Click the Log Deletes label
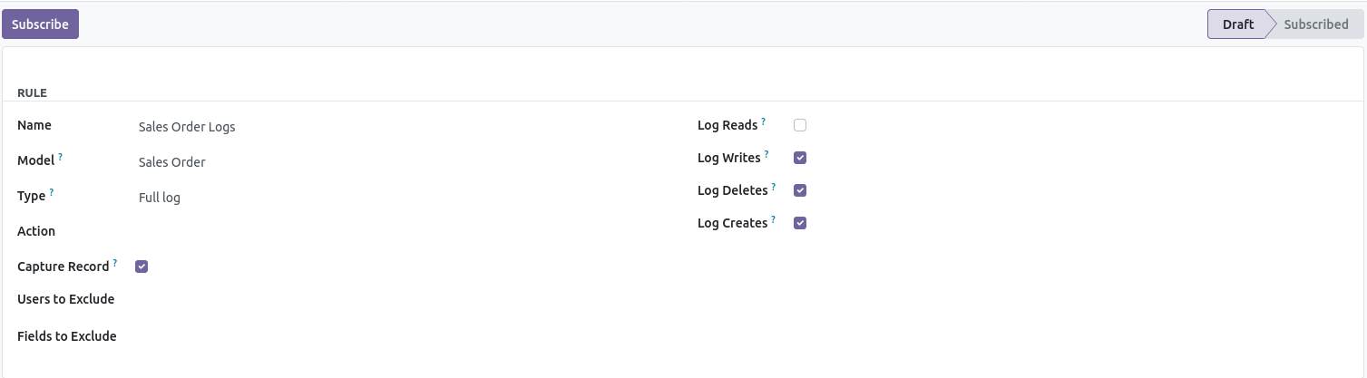The height and width of the screenshot is (378, 1367). pyautogui.click(x=733, y=190)
